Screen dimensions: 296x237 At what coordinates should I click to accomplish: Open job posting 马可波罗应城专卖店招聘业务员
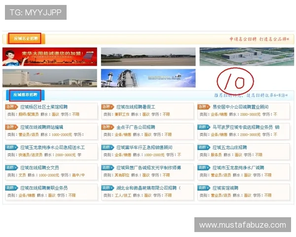pos(246,127)
